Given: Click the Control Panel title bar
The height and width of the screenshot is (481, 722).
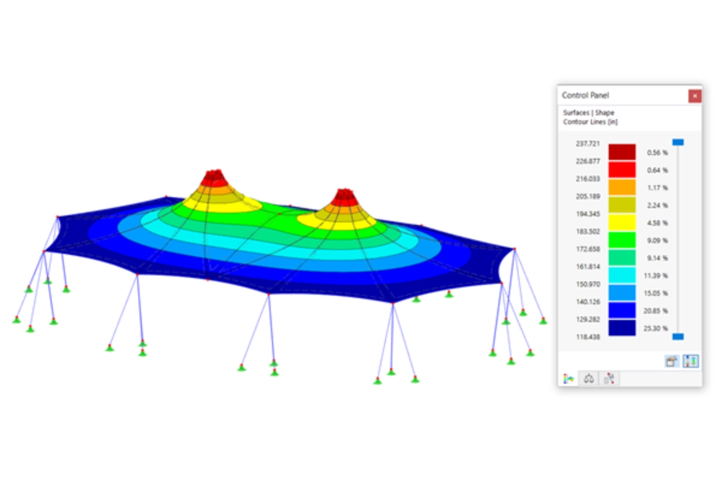Looking at the screenshot, I should pos(620,96).
